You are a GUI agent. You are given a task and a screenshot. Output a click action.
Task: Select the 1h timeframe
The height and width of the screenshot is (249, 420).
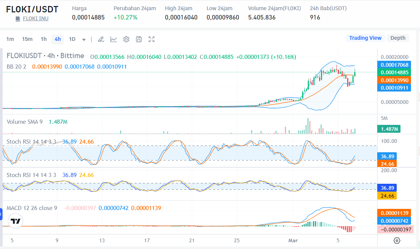click(44, 39)
